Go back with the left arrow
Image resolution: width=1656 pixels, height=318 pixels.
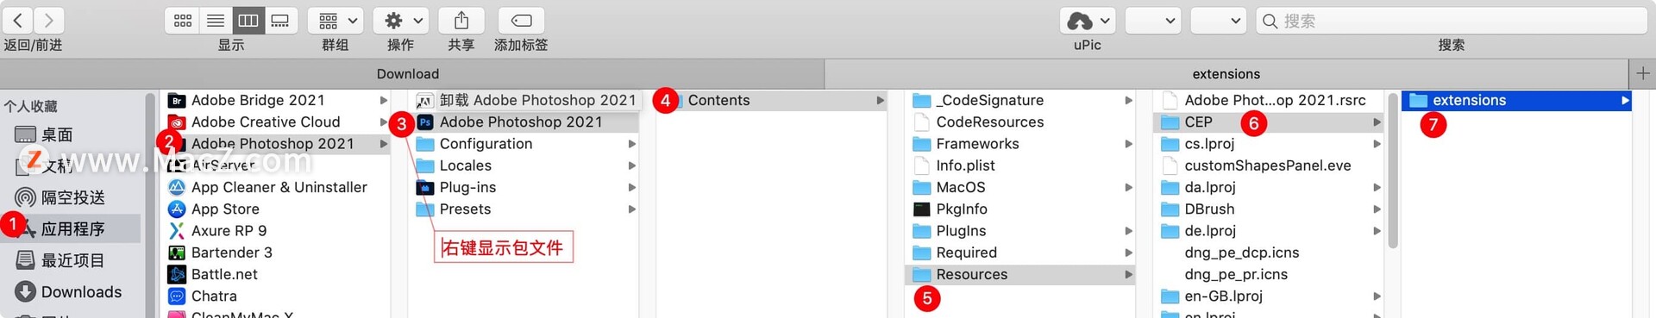(x=18, y=20)
